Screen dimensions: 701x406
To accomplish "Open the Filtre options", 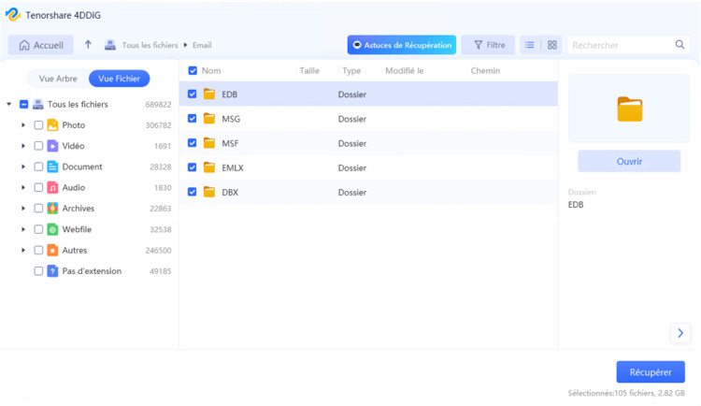I will [x=488, y=45].
